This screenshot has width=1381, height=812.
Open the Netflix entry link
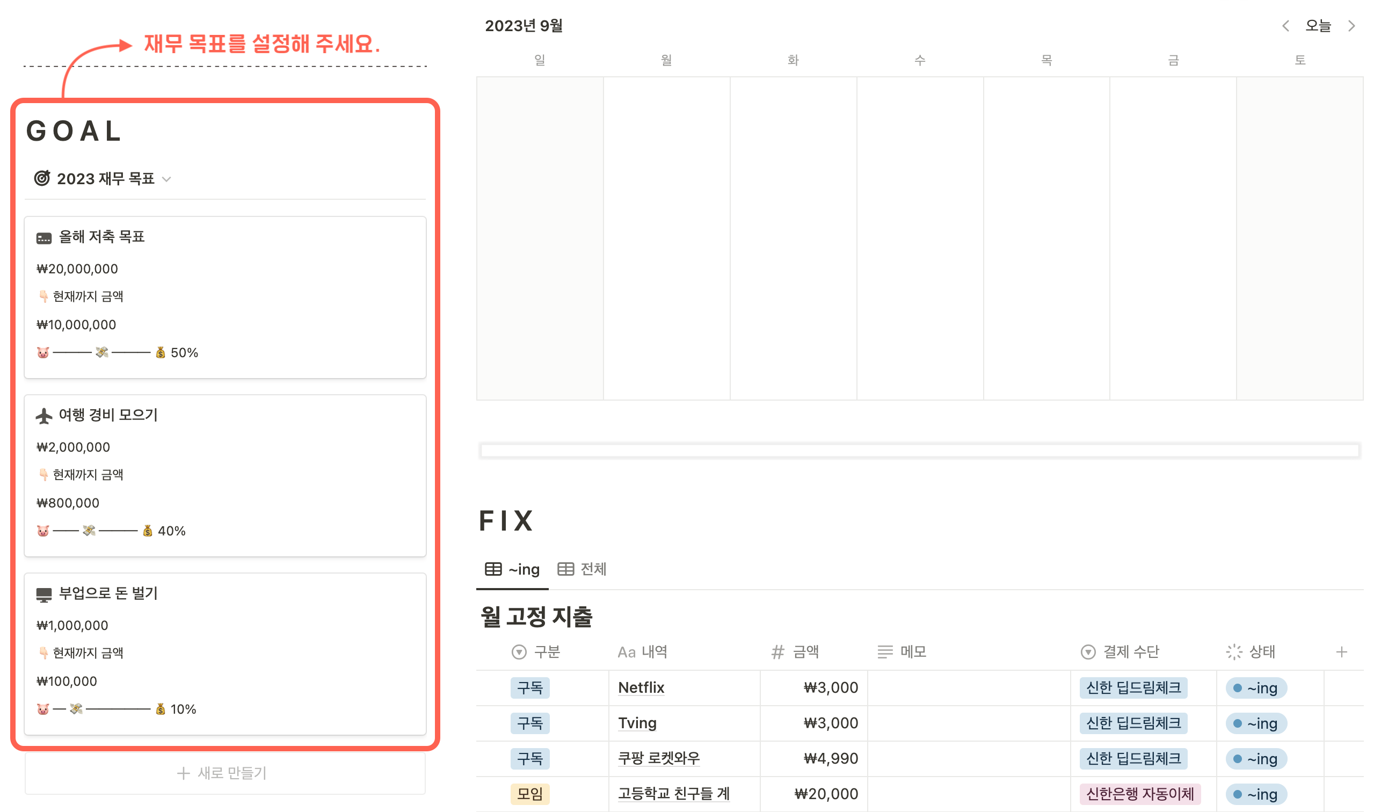[x=641, y=687]
